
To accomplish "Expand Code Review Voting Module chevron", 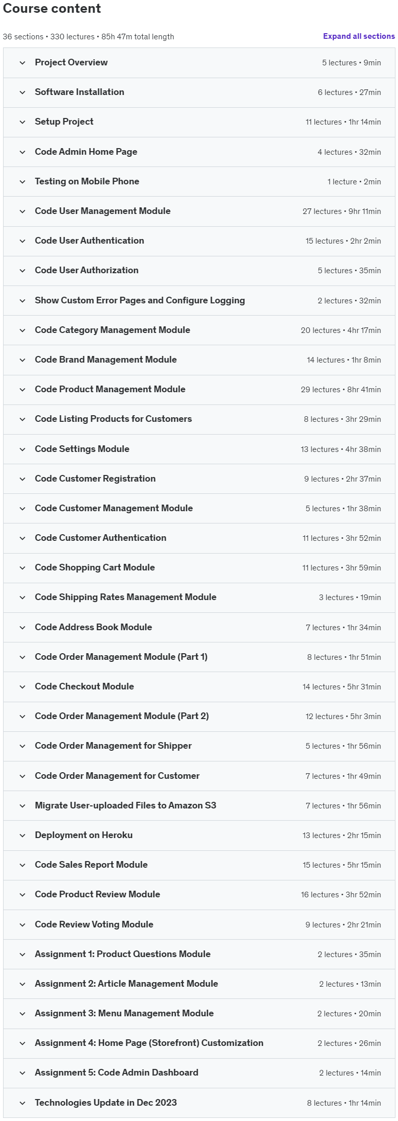I will coord(22,925).
